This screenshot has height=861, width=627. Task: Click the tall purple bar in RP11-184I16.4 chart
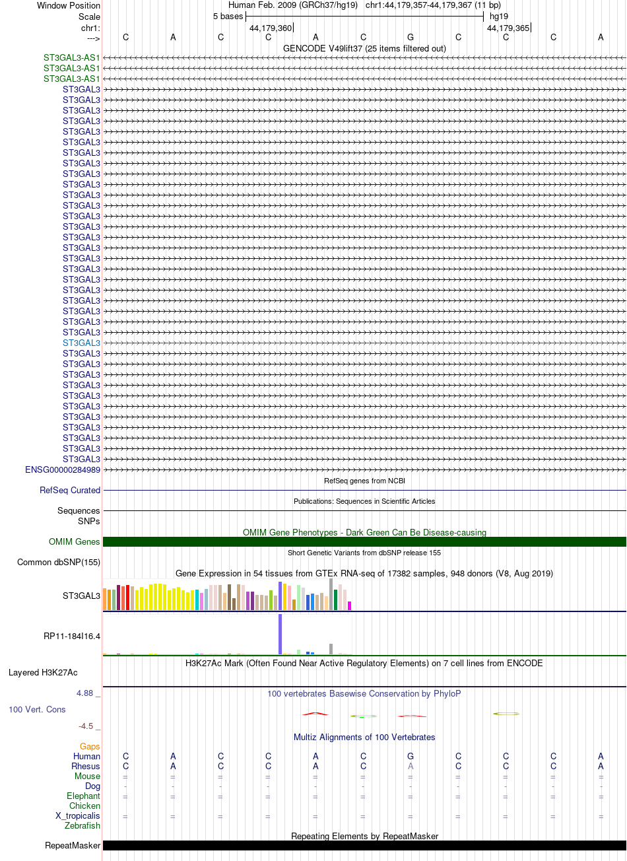[280, 635]
